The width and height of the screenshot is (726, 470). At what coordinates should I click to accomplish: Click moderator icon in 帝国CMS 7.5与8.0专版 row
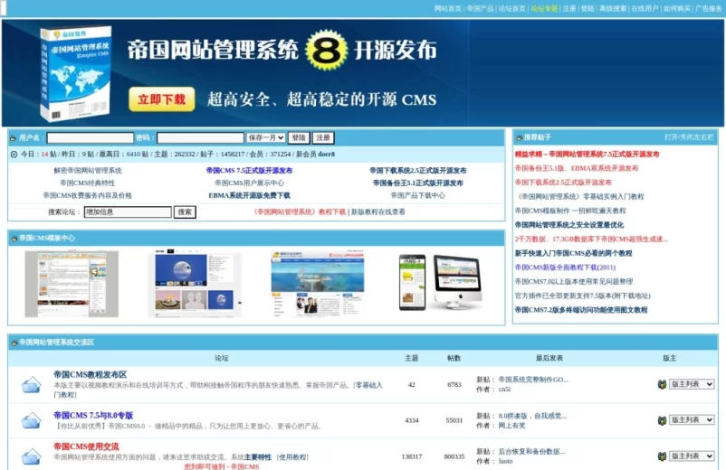click(662, 420)
